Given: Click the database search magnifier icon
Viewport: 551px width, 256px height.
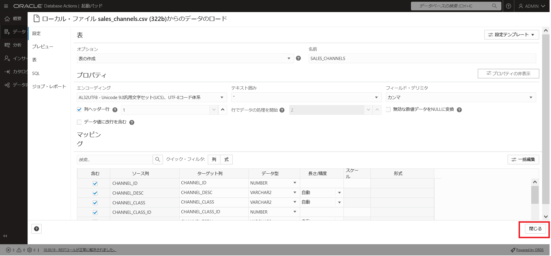Looking at the screenshot, I should 494,6.
